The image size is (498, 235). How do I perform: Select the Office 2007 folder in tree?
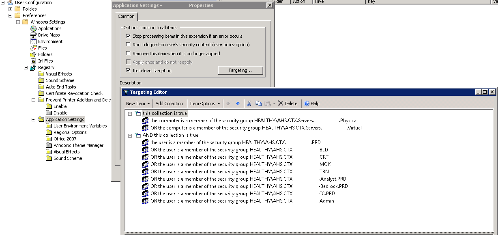point(65,139)
